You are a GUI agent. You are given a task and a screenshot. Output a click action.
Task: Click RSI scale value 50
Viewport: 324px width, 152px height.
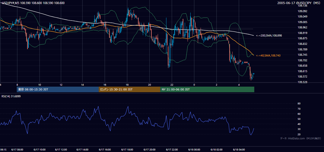299,119
